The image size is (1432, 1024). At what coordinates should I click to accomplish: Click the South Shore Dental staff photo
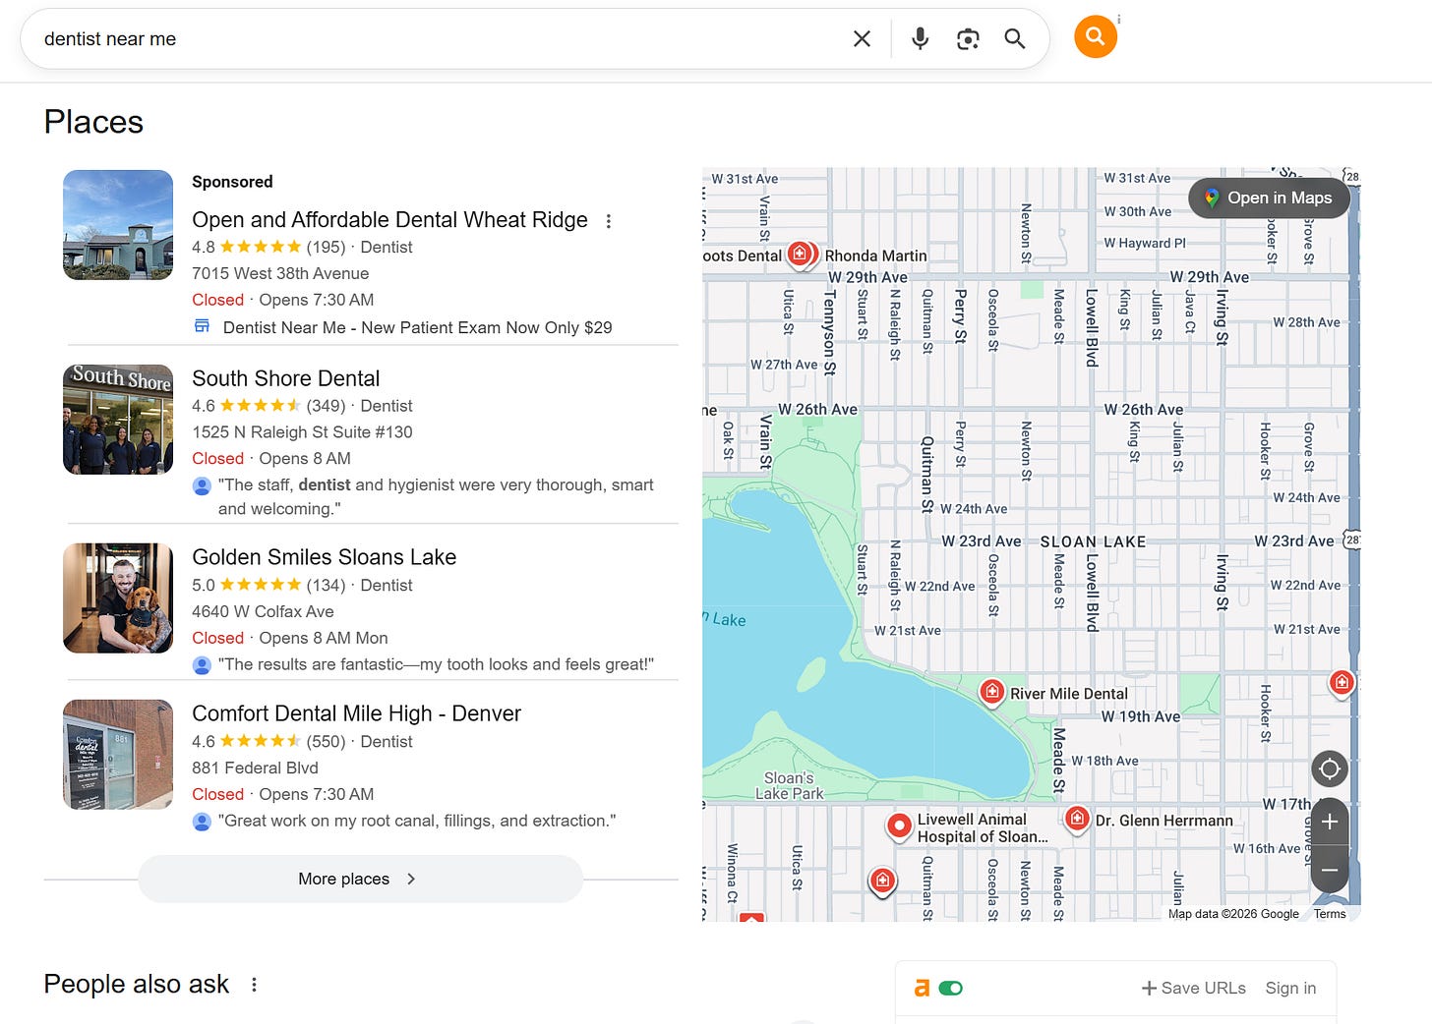tap(118, 420)
